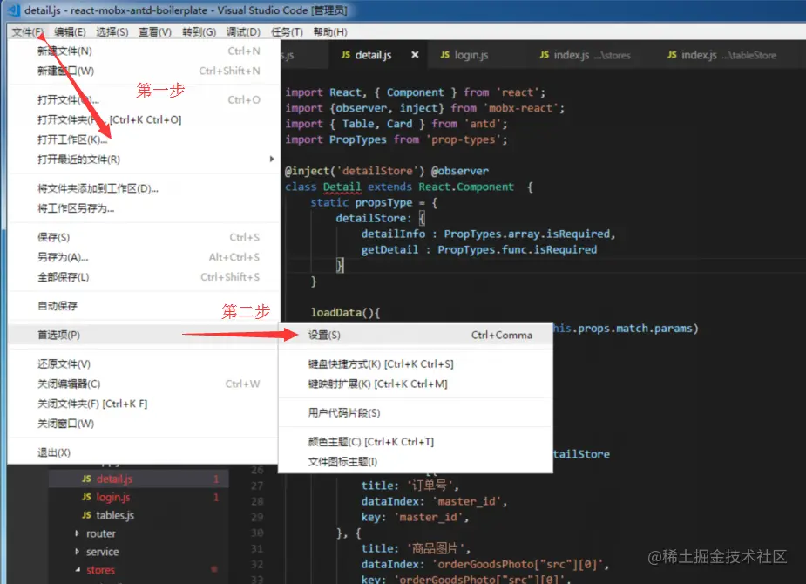The width and height of the screenshot is (806, 584).
Task: Click the Detail class name in editor
Action: click(342, 187)
